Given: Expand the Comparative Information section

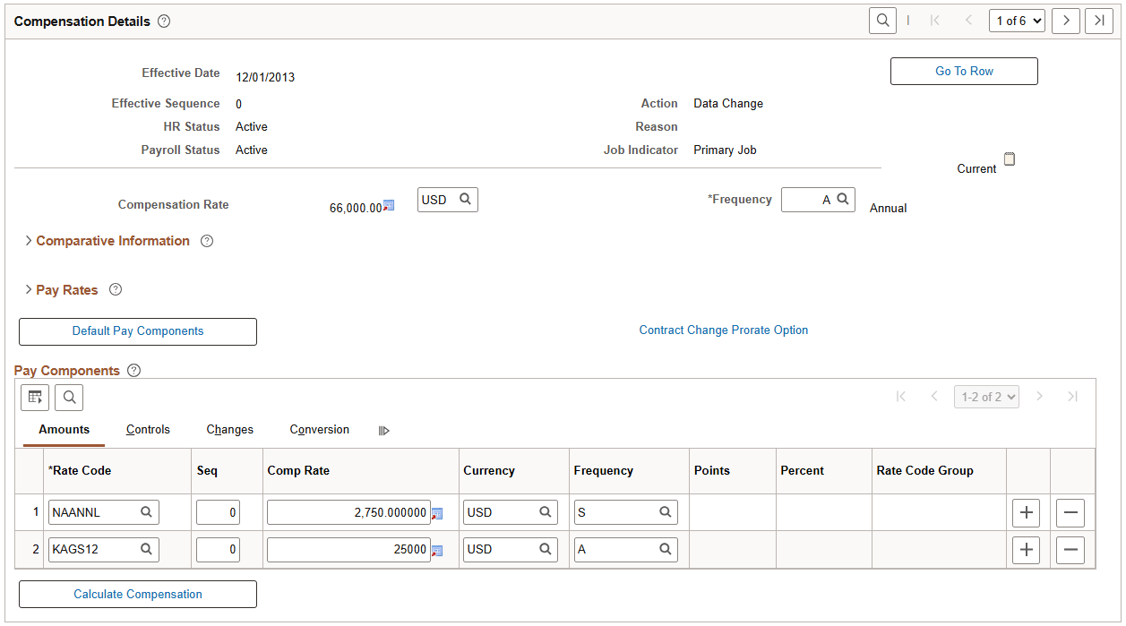Looking at the screenshot, I should [112, 240].
